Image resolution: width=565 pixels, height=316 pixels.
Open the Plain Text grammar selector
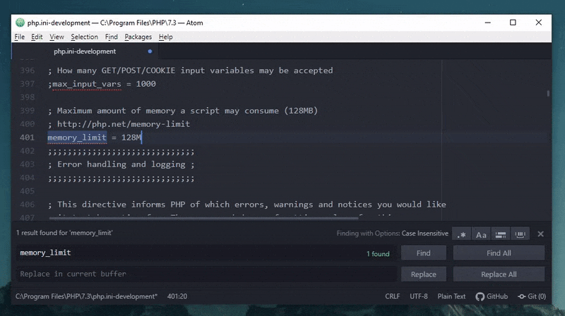pyautogui.click(x=451, y=296)
